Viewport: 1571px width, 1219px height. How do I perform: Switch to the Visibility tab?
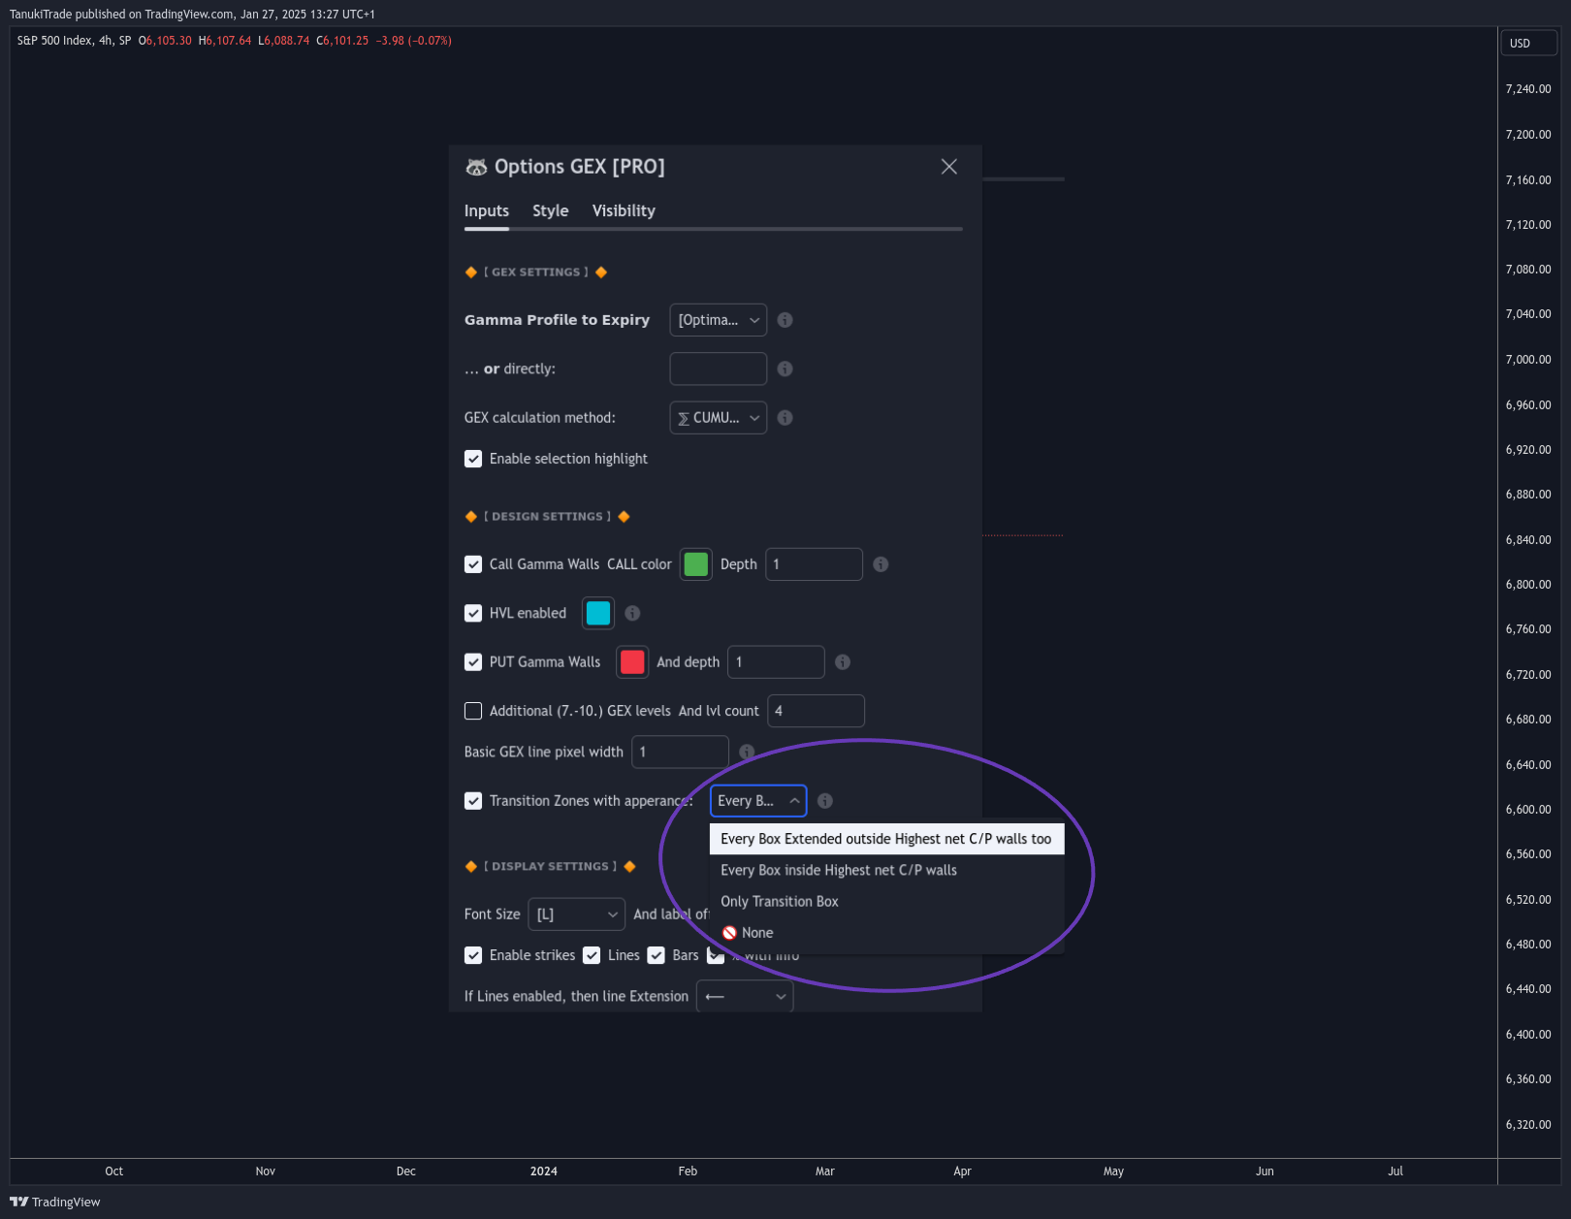pos(624,210)
